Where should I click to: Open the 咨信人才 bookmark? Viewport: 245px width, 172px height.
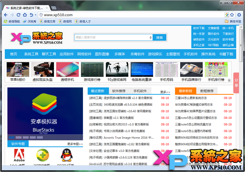click(82, 21)
